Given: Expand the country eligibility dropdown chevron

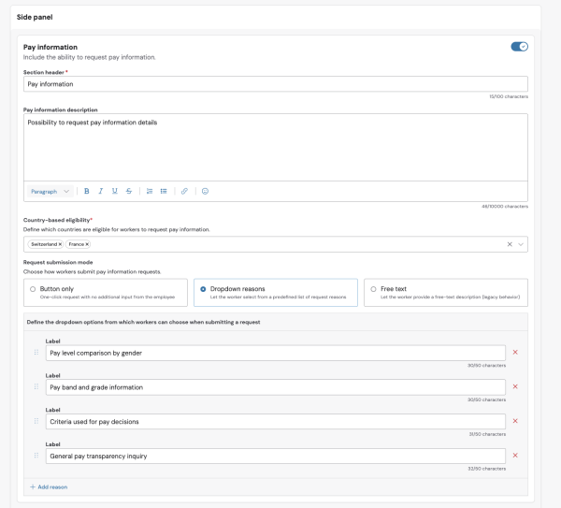Looking at the screenshot, I should (x=521, y=244).
